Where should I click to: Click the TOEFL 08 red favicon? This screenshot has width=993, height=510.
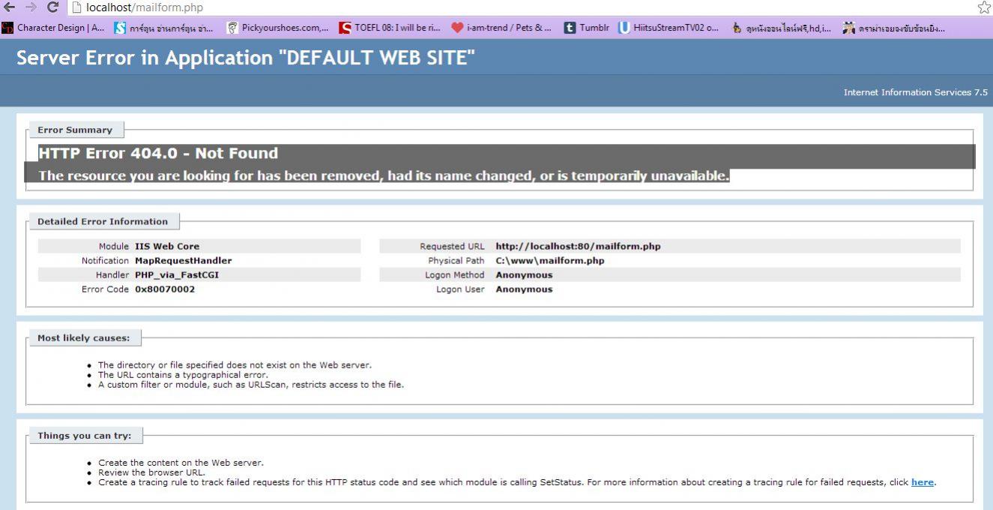[345, 28]
